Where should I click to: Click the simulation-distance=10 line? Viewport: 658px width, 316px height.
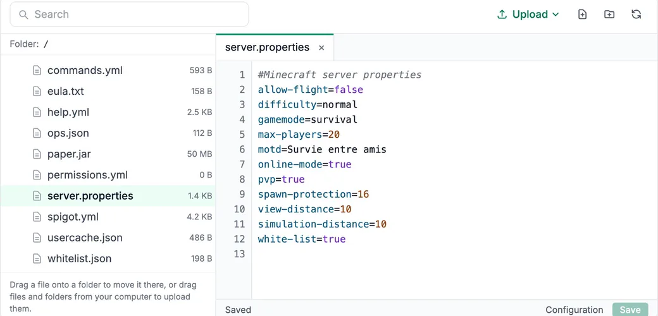click(x=322, y=224)
